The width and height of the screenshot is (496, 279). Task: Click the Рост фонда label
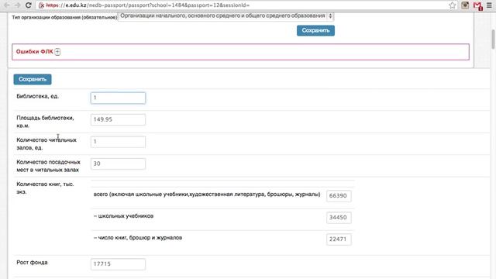tap(32, 263)
